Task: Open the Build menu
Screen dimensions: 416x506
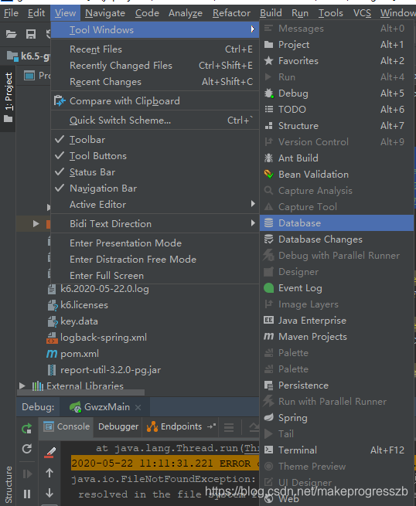Action: coord(271,13)
